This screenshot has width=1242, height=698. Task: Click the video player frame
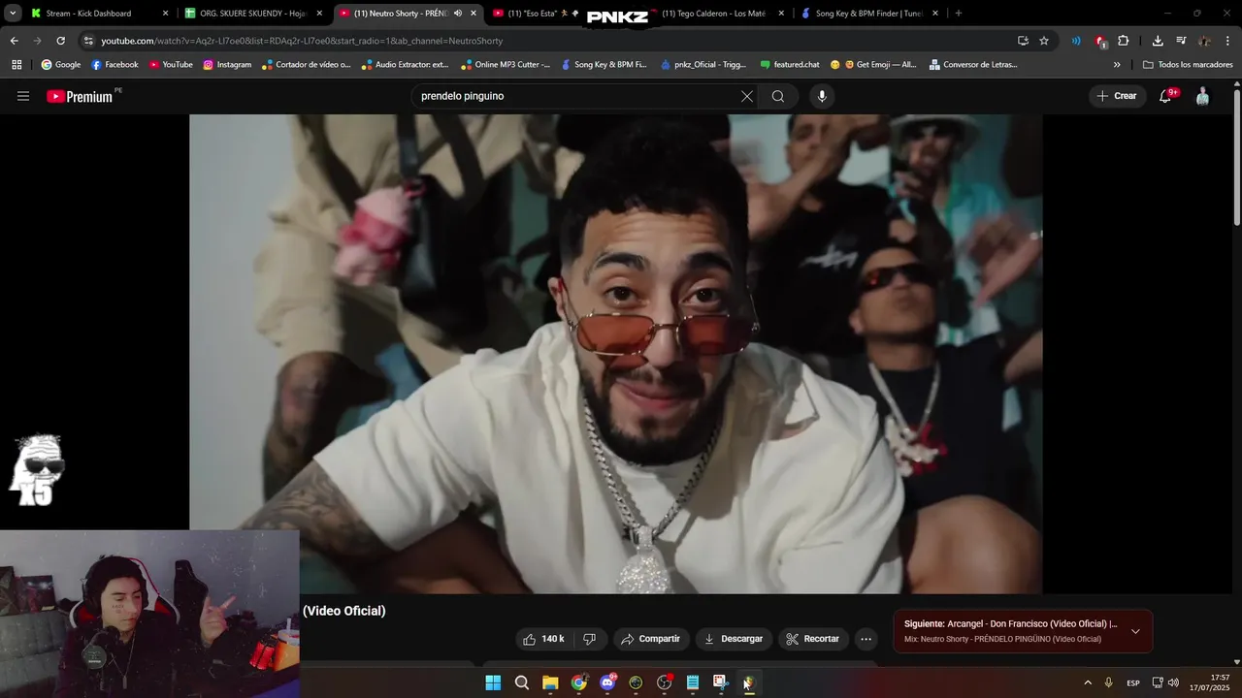(616, 354)
